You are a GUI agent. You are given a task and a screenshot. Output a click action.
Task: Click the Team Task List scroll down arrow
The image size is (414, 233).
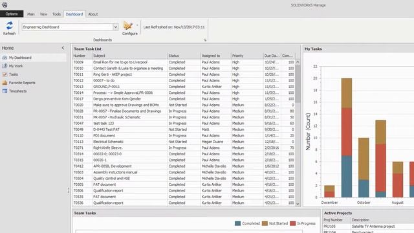click(298, 204)
